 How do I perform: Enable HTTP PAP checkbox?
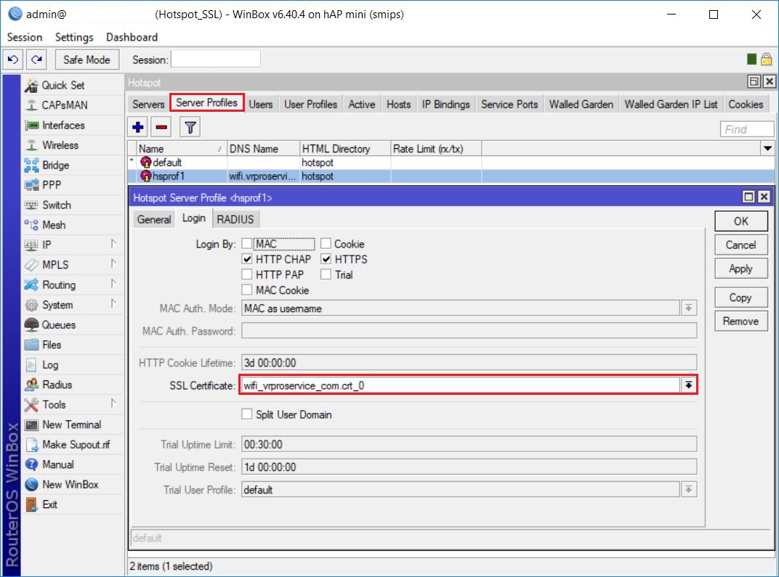pyautogui.click(x=247, y=274)
